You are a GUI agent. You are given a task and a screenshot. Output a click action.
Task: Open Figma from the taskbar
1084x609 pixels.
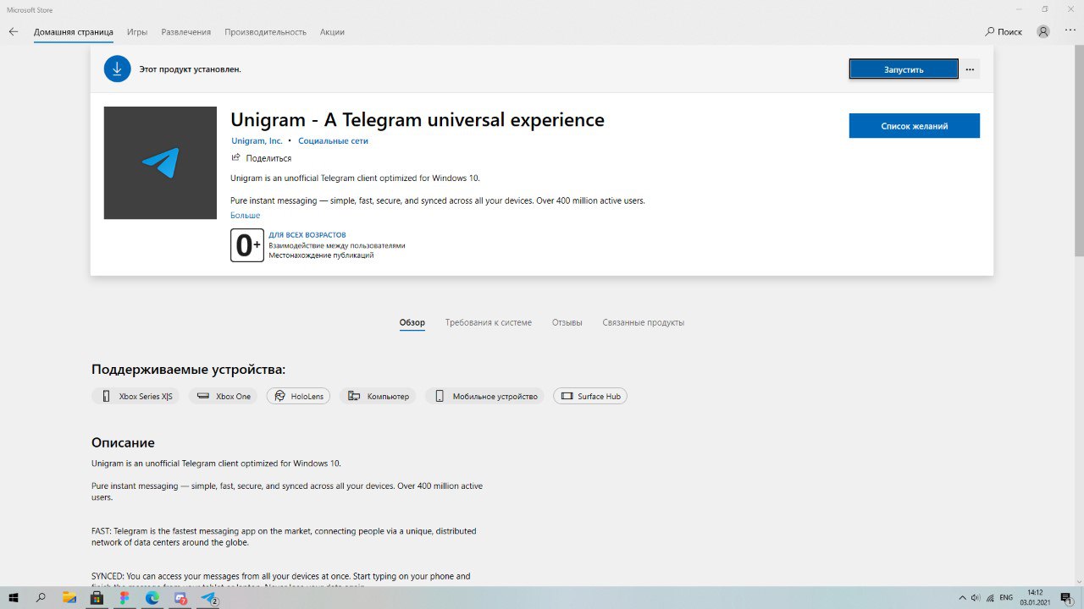(x=125, y=598)
